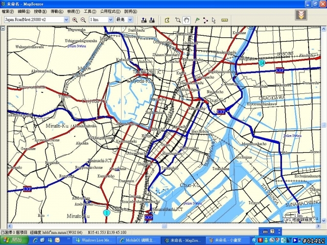Viewport: 327px width, 245px height.
Task: Open the 最高 detail level dropdown
Action: (130, 20)
